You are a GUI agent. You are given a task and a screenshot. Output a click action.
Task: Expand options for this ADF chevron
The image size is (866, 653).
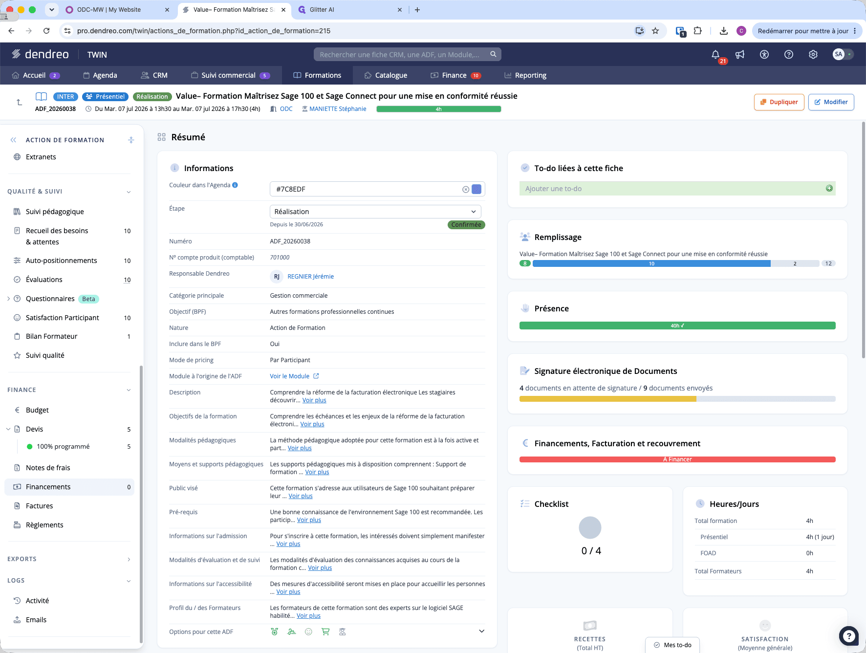[x=481, y=631]
